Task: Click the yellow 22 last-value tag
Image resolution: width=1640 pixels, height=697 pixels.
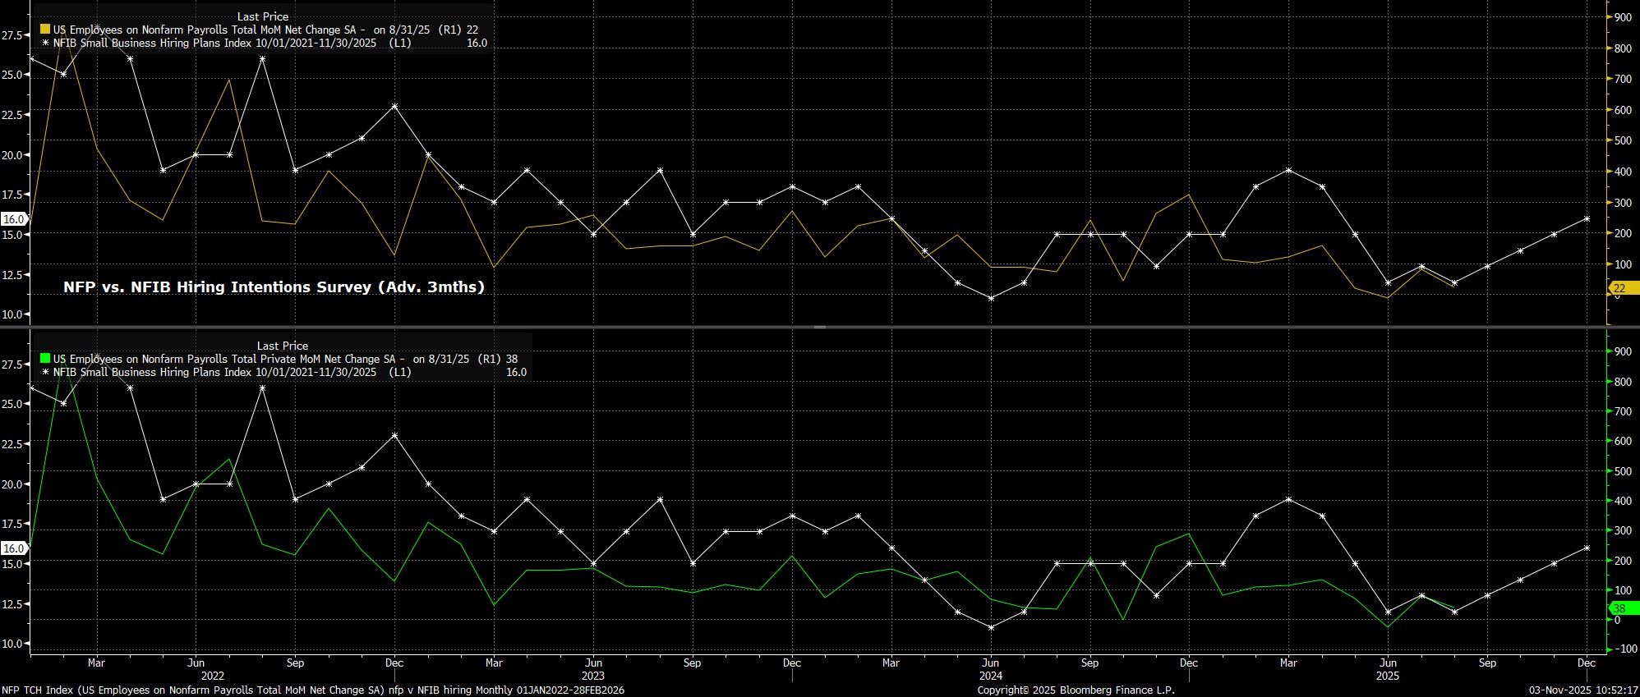Action: tap(1620, 288)
